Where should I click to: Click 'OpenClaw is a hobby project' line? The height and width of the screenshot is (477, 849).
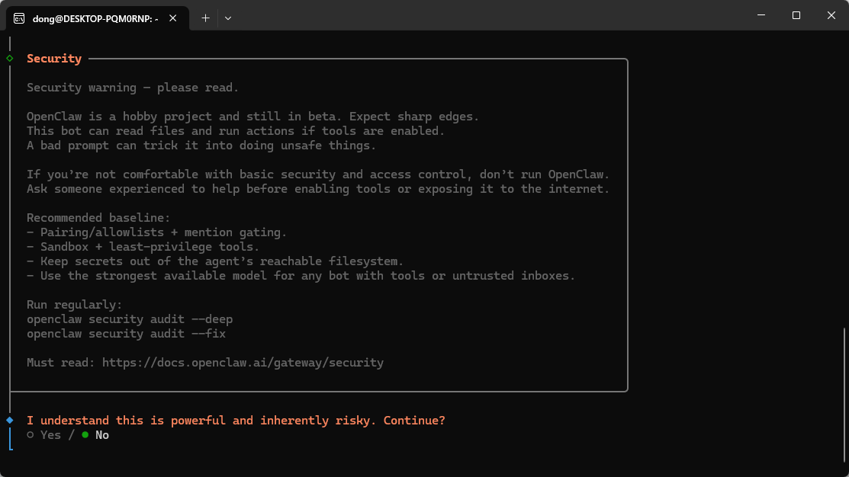pos(252,117)
